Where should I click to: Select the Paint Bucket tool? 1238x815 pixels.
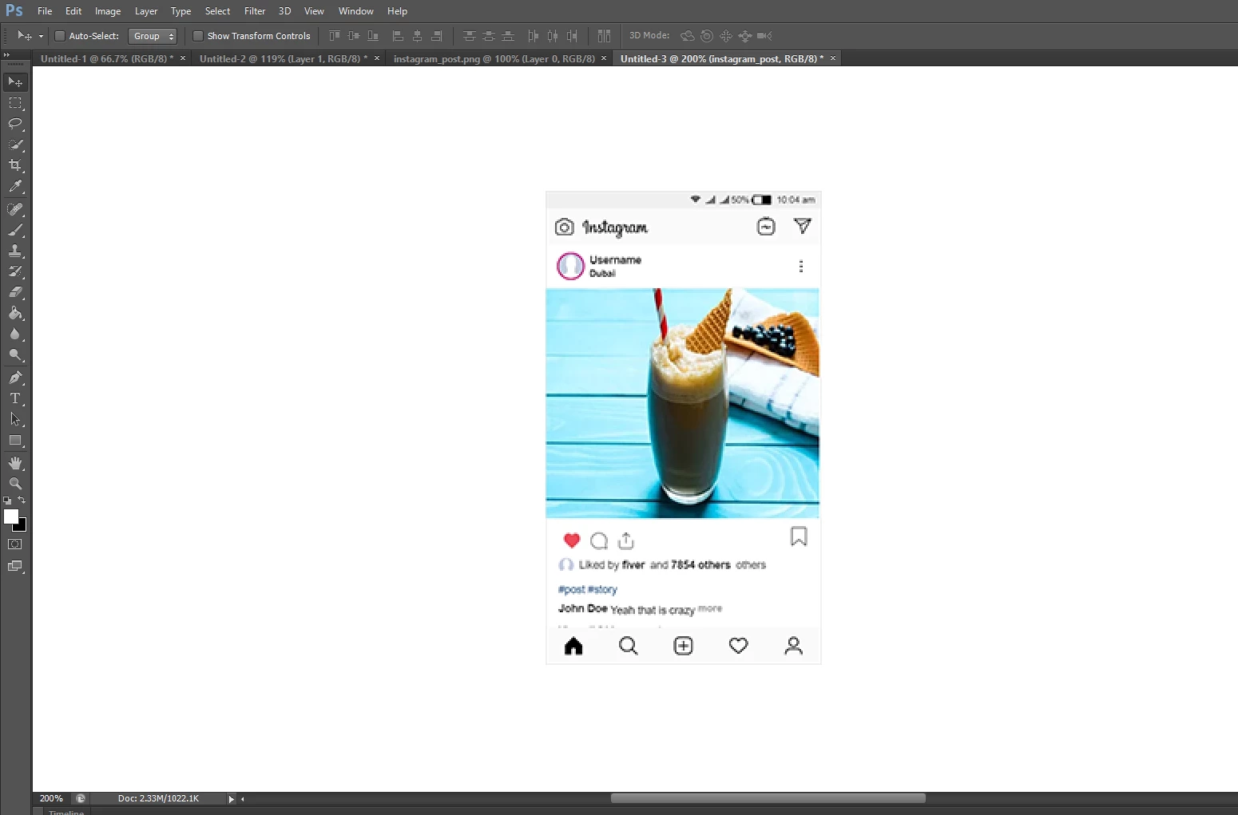click(15, 313)
